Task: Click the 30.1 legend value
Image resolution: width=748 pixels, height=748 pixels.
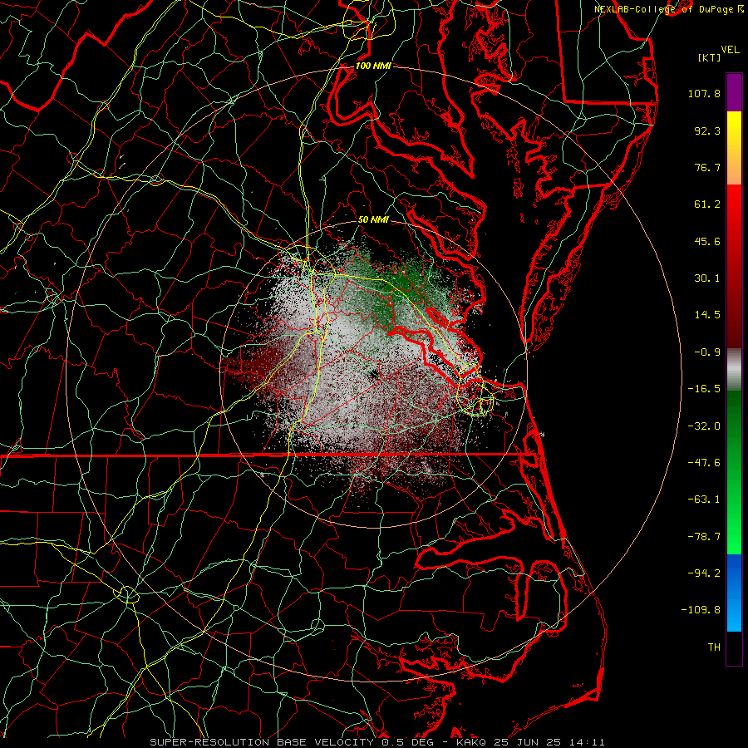Action: coord(707,278)
